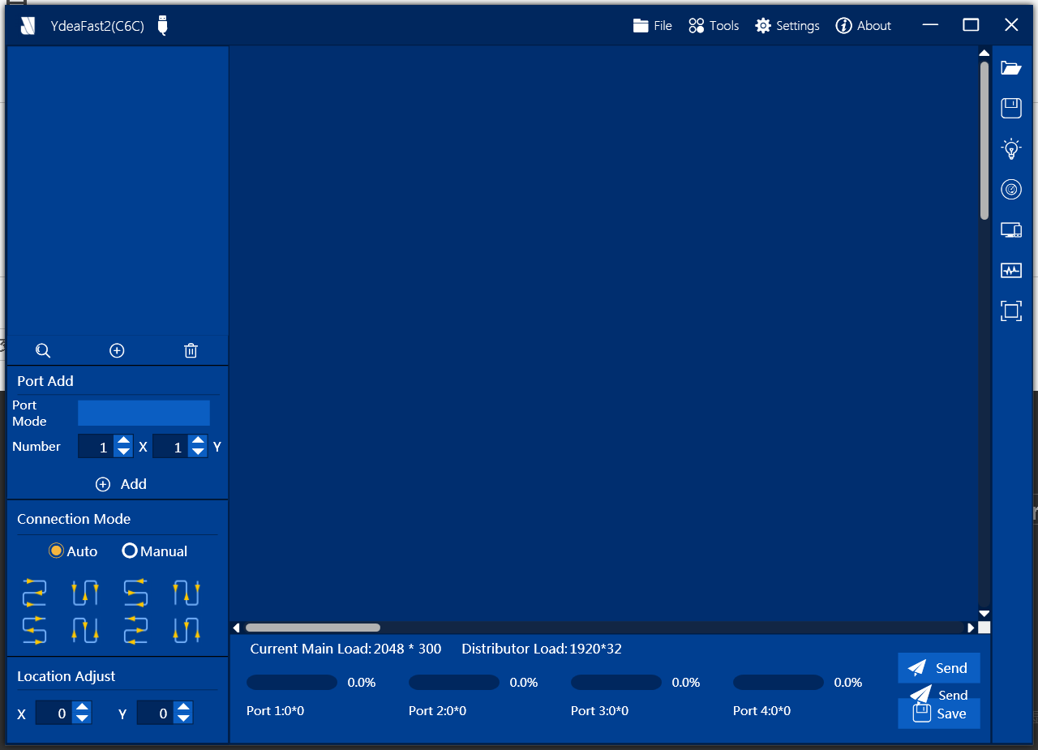
Task: Decrease the Location Adjust Y value
Action: (184, 718)
